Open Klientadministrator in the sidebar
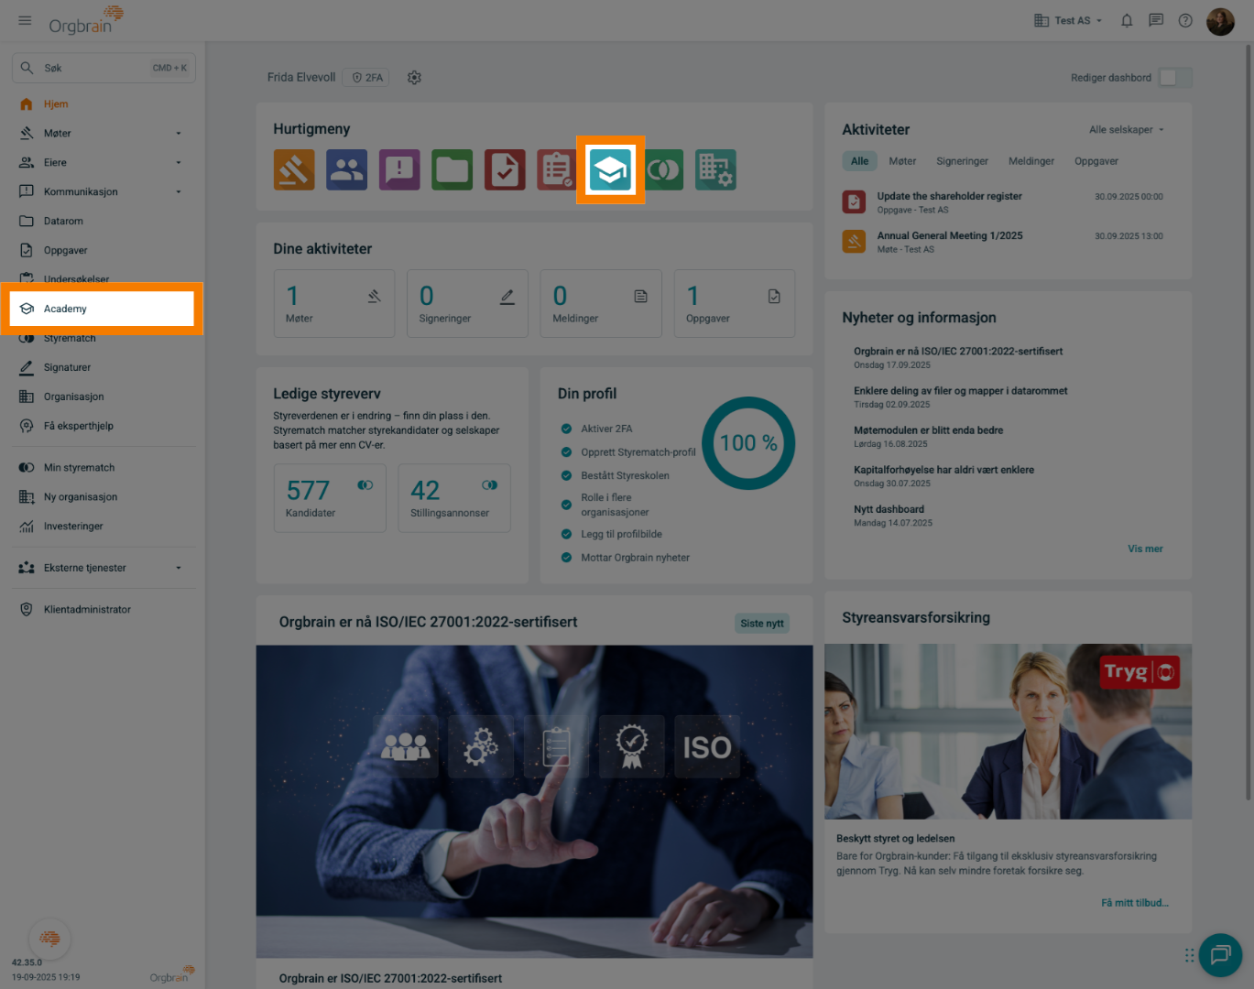 (103, 610)
